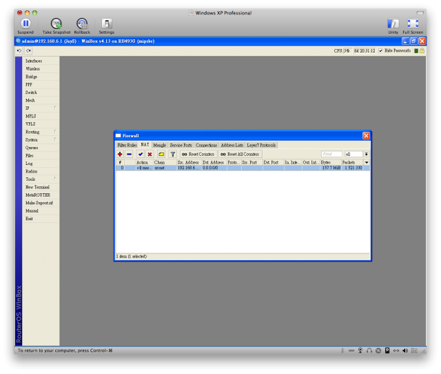
Task: Open Bridge from the sidebar
Action: [41, 77]
